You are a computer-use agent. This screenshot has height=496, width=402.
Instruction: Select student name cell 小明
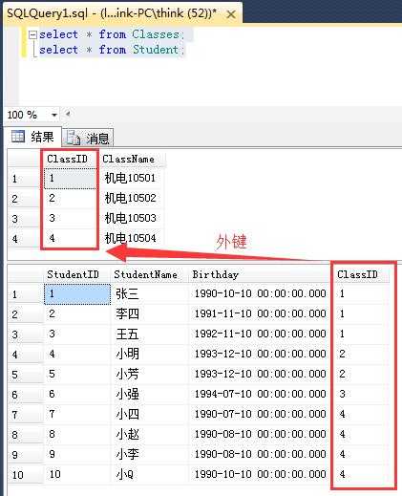point(150,354)
